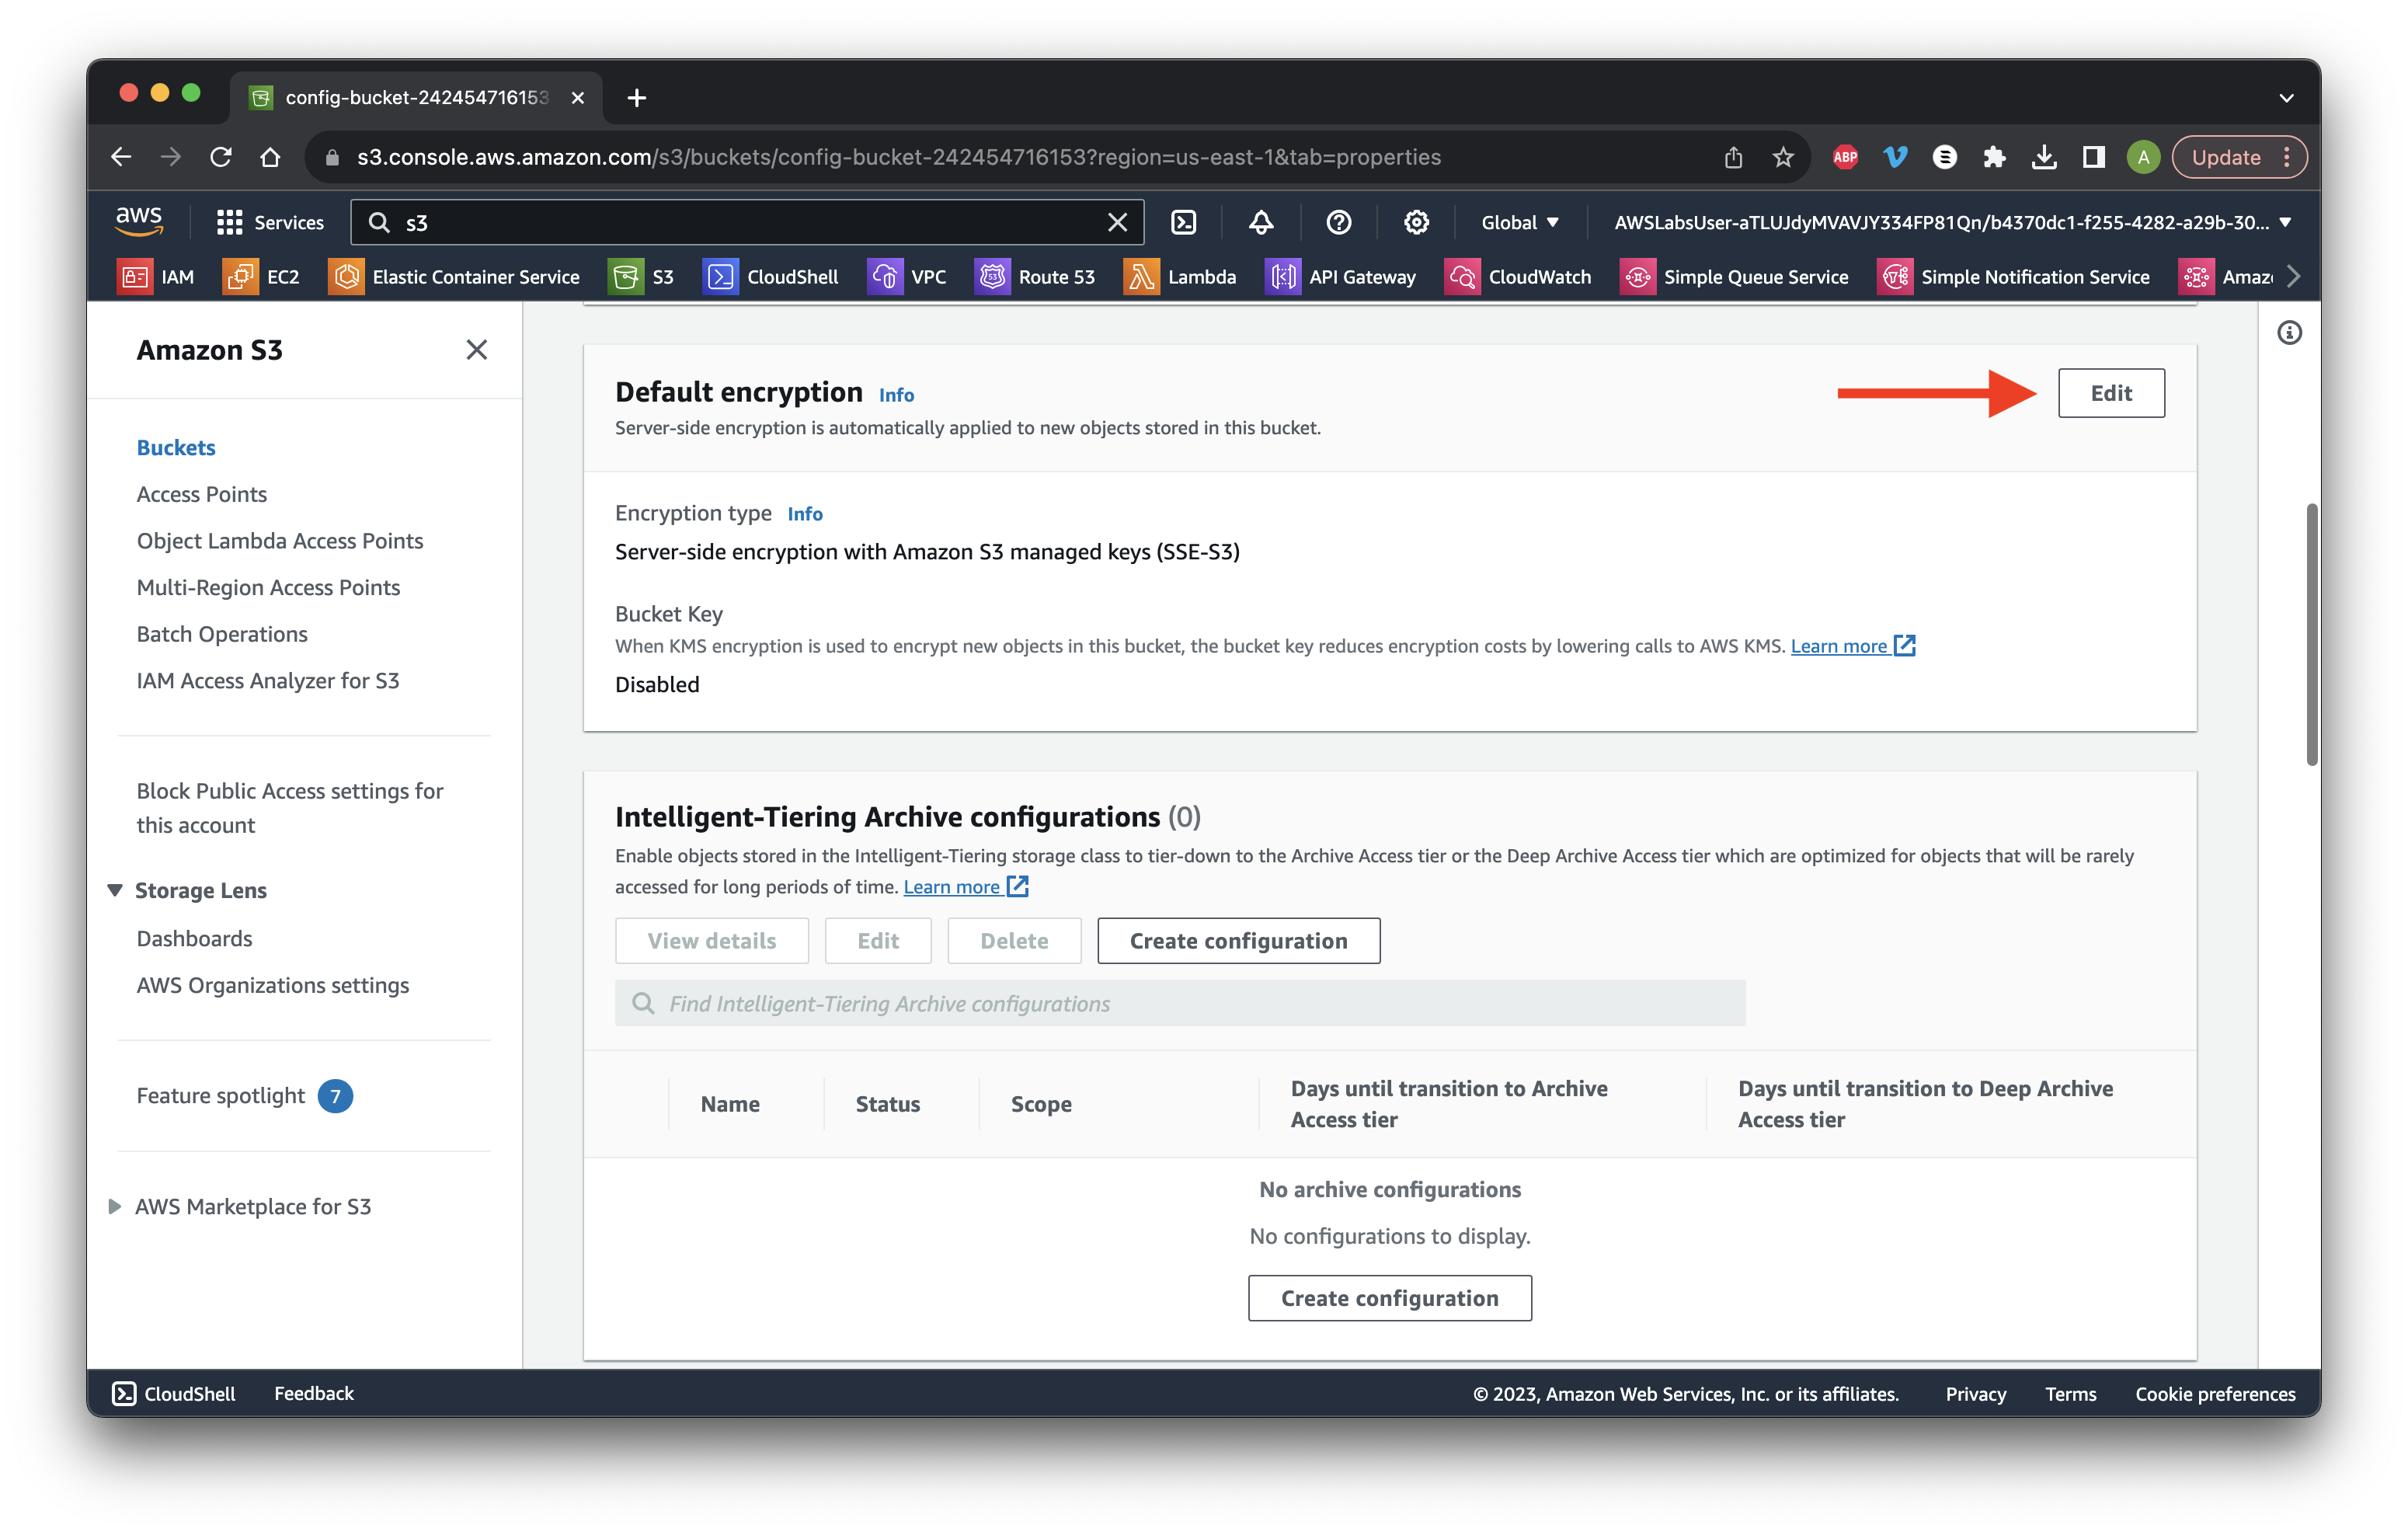Image resolution: width=2408 pixels, height=1532 pixels.
Task: Open Elastic Container Service shortcut
Action: (455, 277)
